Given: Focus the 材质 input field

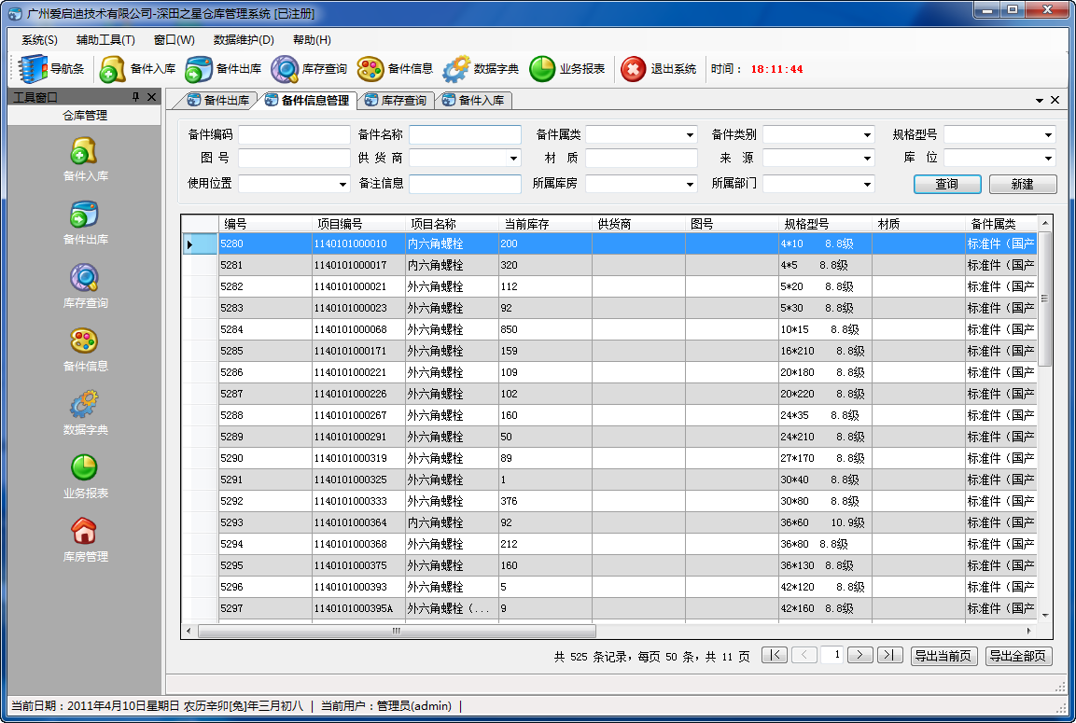Looking at the screenshot, I should pos(641,159).
